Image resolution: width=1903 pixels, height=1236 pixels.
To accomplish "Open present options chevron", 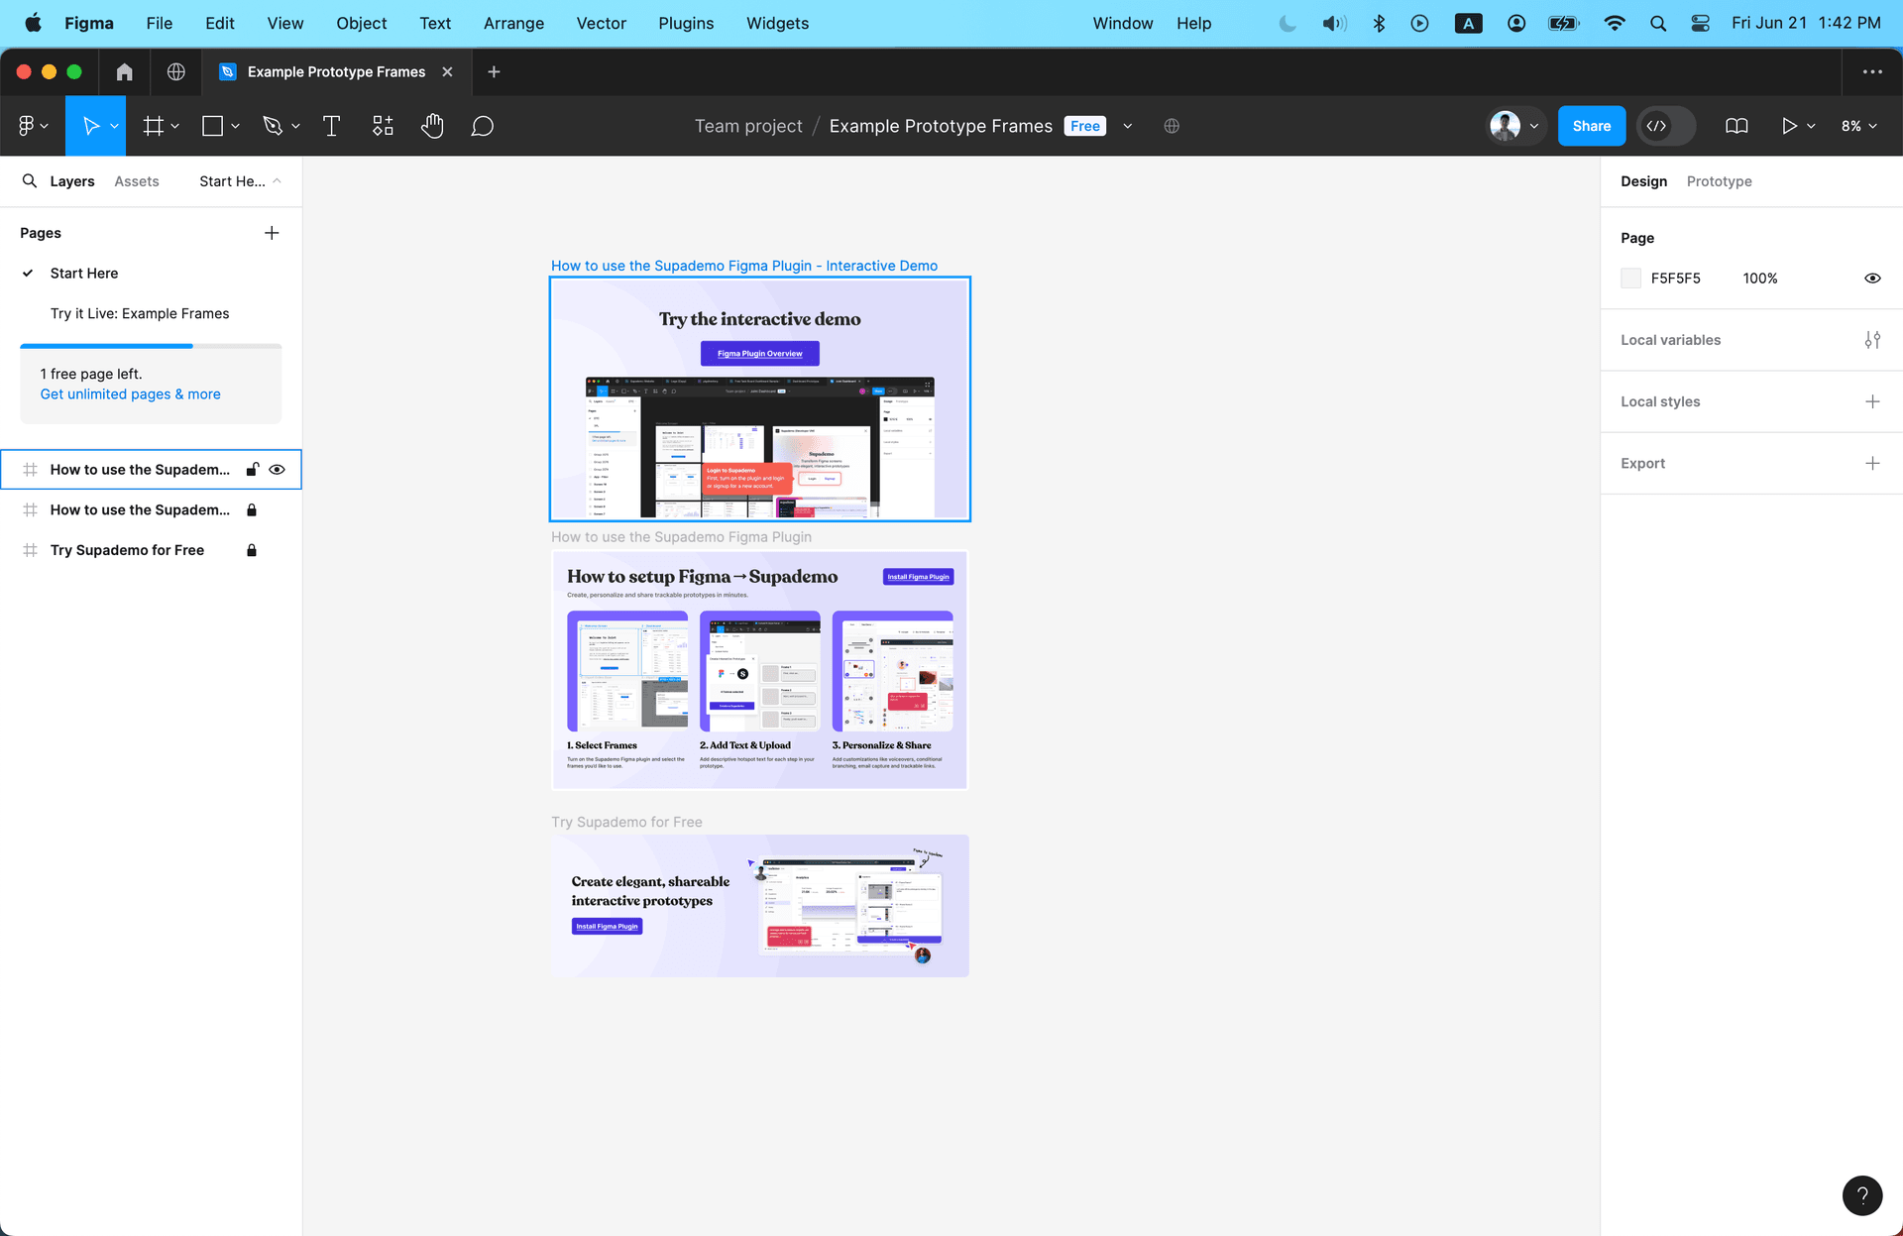I will coord(1811,126).
